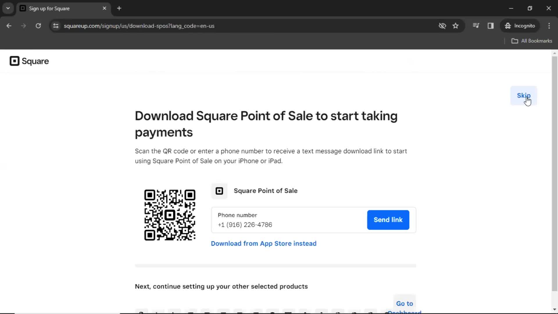558x314 pixels.
Task: Click the 'Next, continue setting up' text
Action: (221, 287)
